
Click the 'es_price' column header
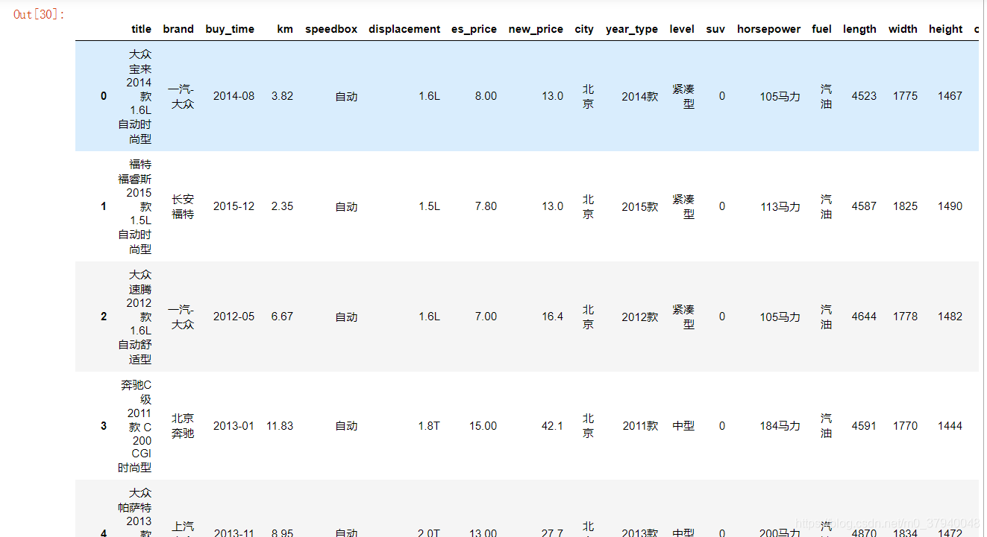click(474, 29)
